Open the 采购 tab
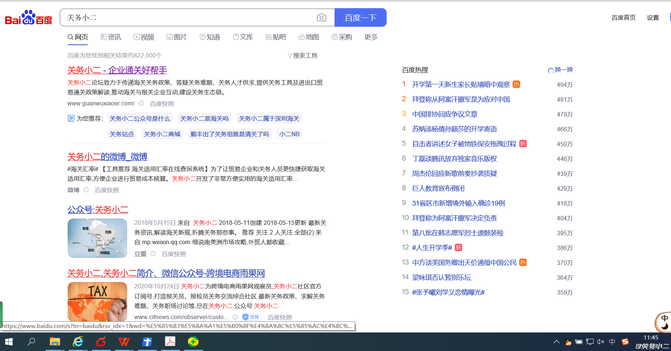This screenshot has width=671, height=351. click(x=342, y=37)
